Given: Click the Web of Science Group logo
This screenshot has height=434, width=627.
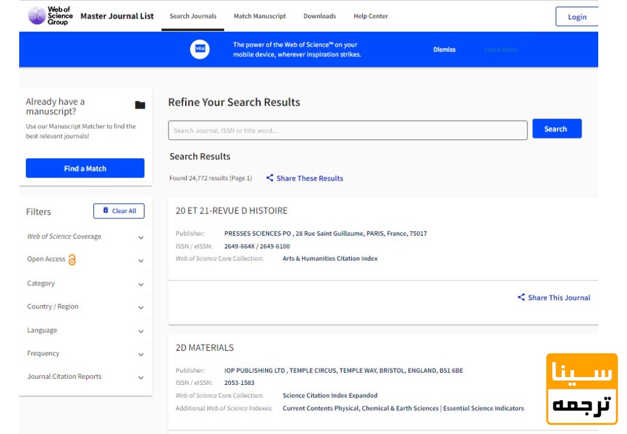Looking at the screenshot, I should [x=51, y=16].
